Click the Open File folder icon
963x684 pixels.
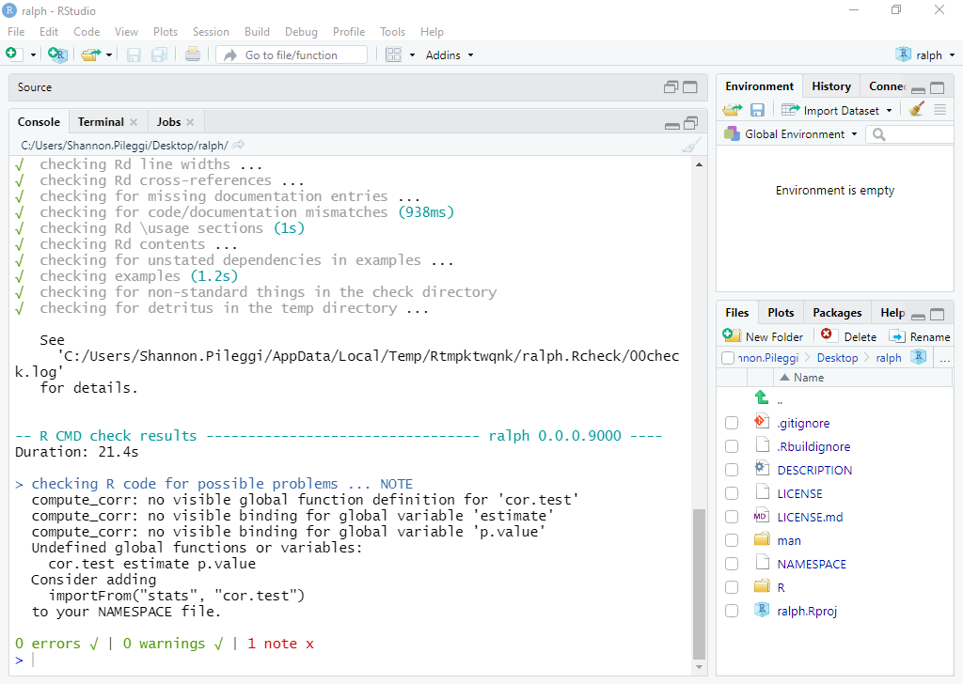[91, 54]
